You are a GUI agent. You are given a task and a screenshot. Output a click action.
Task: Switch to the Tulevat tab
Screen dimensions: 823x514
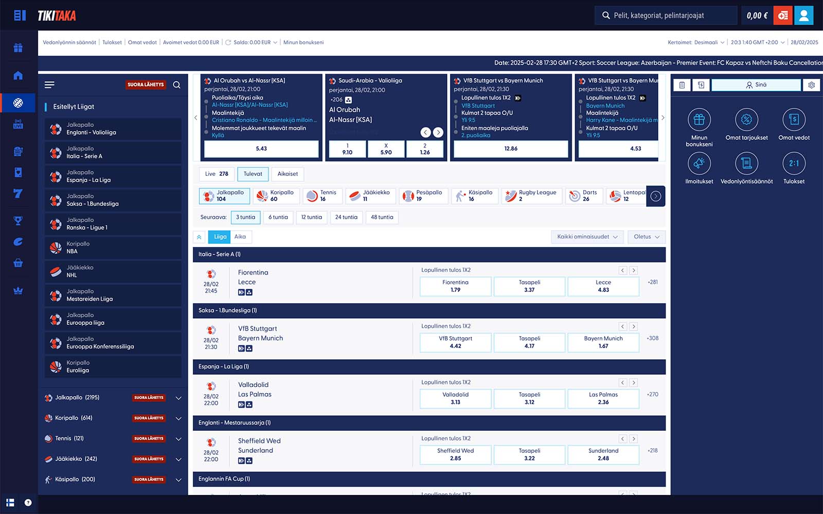click(x=253, y=174)
